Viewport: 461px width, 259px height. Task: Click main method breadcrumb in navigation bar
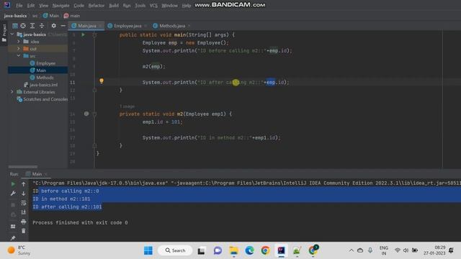72,16
